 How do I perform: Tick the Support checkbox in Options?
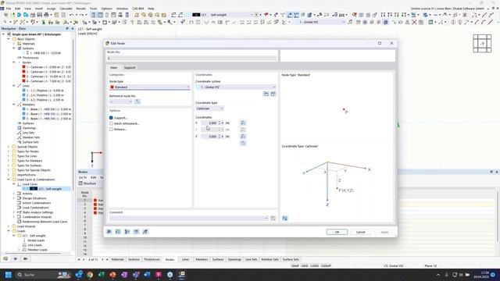[x=111, y=118]
